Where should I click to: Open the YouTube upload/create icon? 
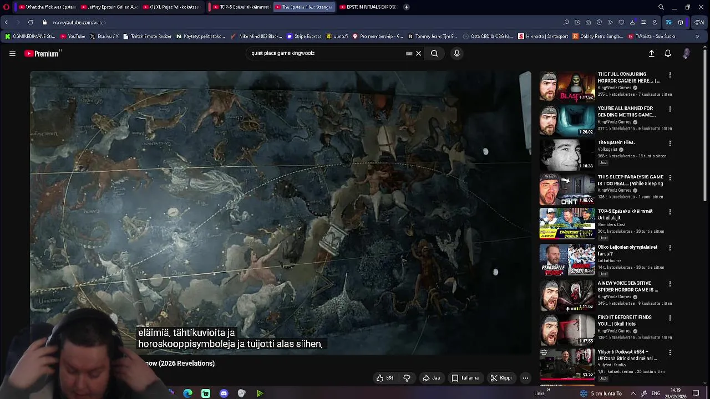(x=651, y=53)
